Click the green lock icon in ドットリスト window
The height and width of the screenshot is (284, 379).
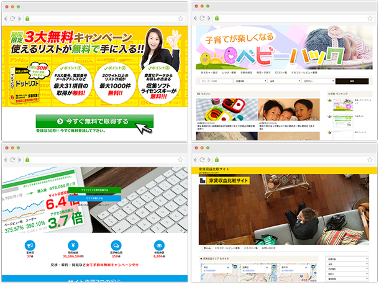coord(27,19)
